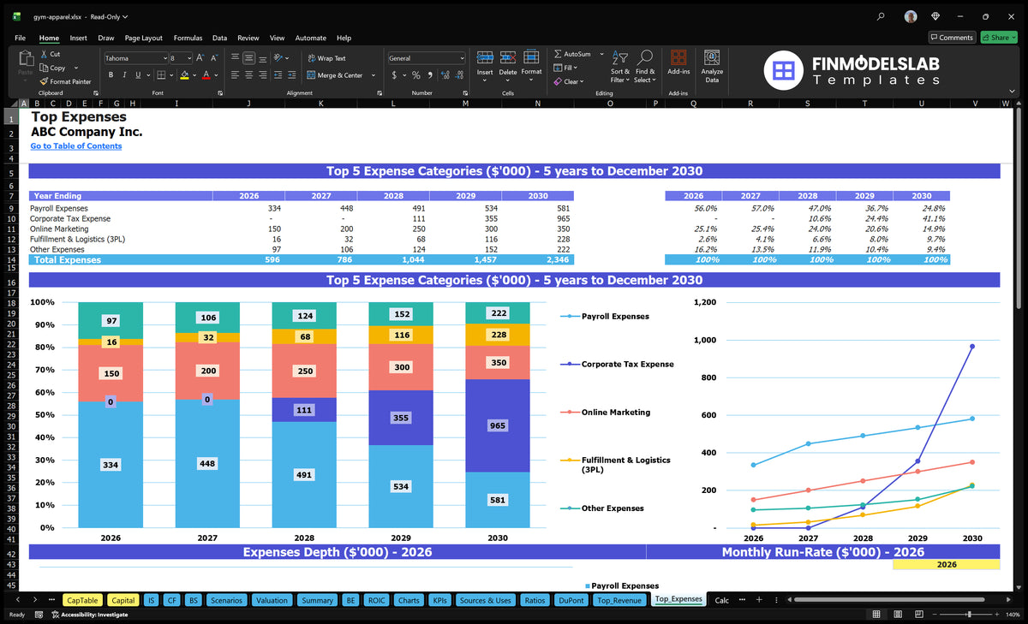Image resolution: width=1028 pixels, height=624 pixels.
Task: Click the Increase Decimal icon
Action: coord(444,75)
